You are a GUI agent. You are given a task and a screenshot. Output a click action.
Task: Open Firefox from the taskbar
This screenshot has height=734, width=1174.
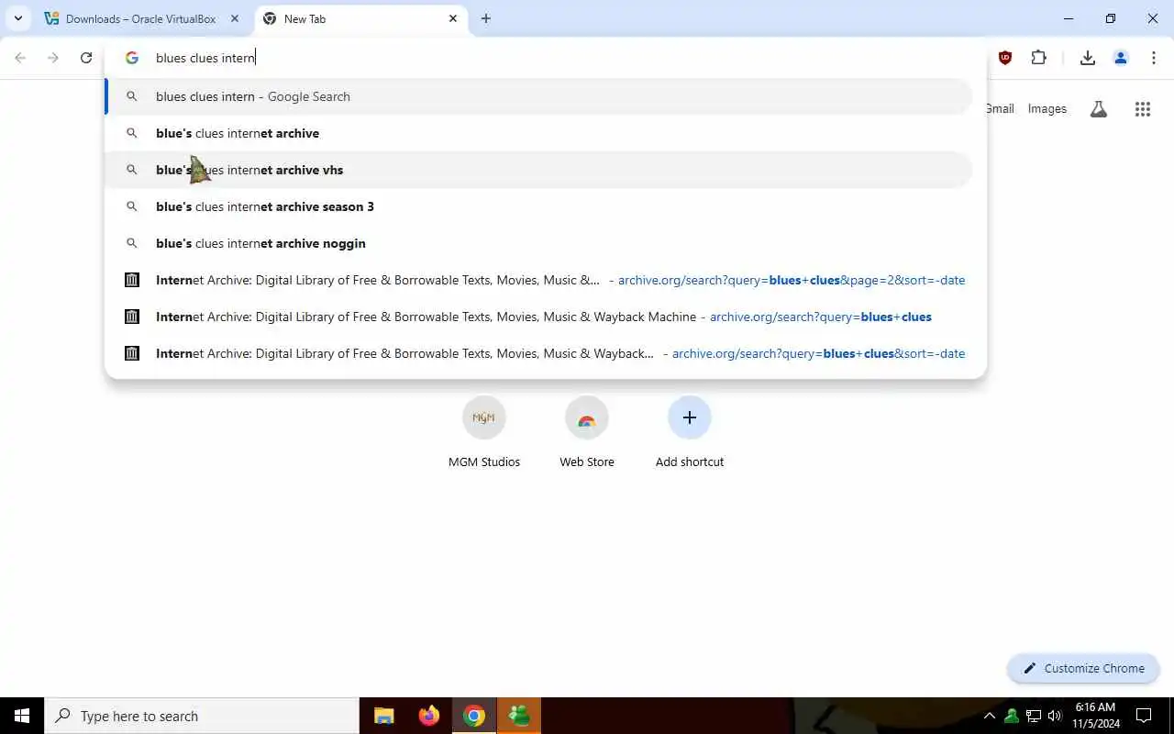pyautogui.click(x=428, y=716)
